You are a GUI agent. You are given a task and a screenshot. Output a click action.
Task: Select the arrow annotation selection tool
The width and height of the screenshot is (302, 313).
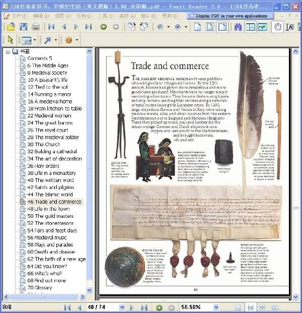pos(11,40)
